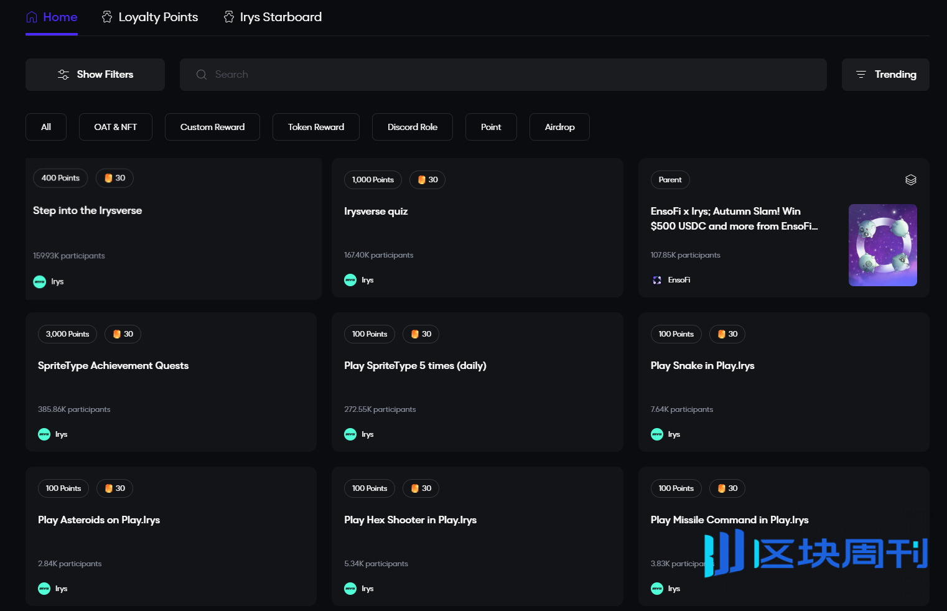Viewport: 947px width, 611px height.
Task: Open the Trending sort dropdown
Action: tap(885, 75)
